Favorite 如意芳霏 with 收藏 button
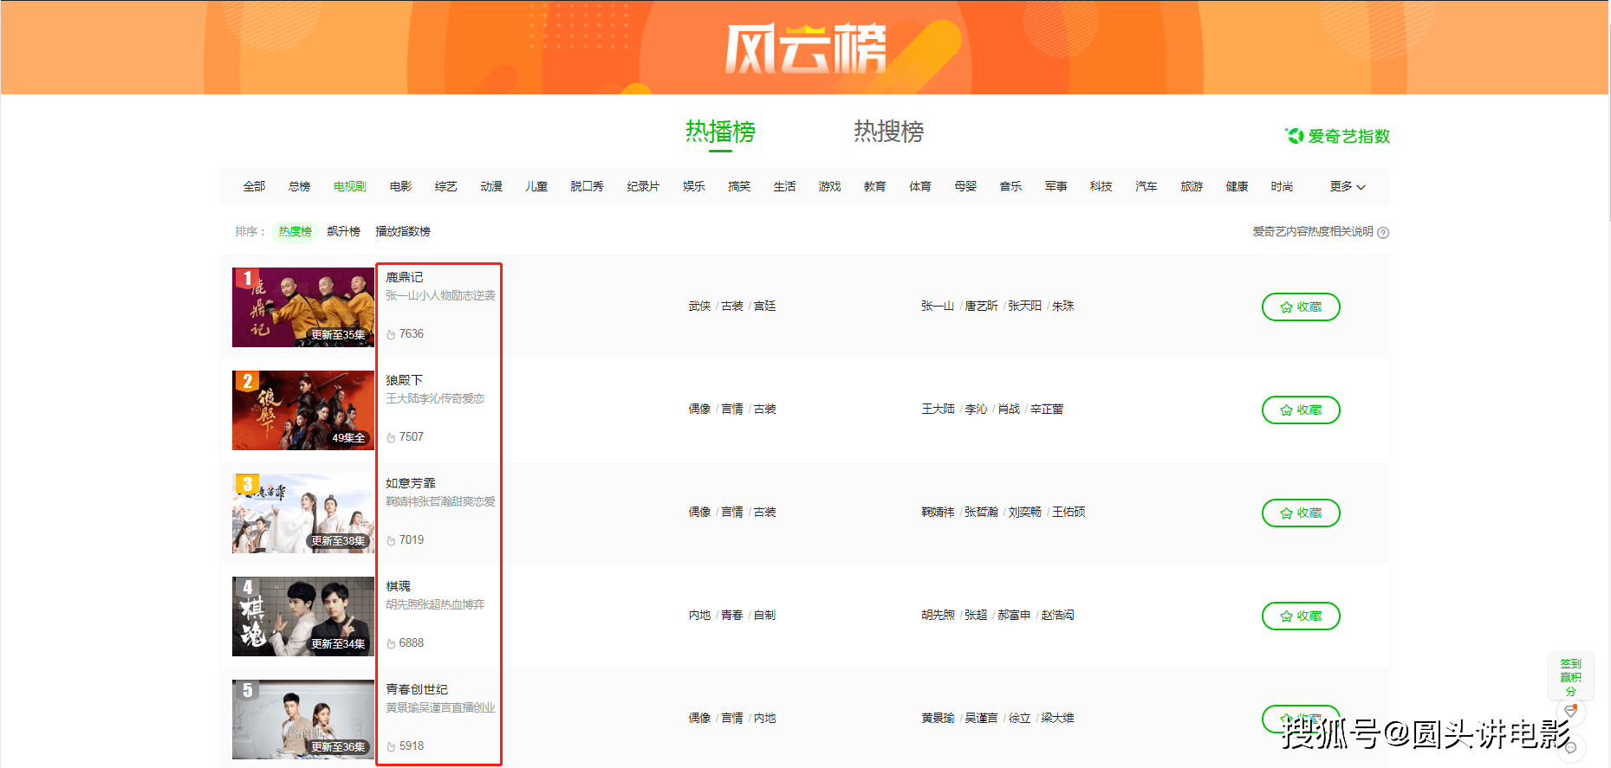 pos(1301,513)
